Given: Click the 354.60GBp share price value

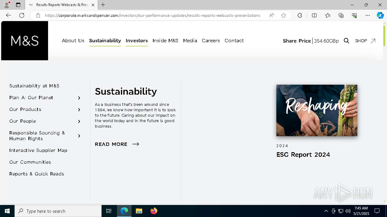Looking at the screenshot, I should coord(326,41).
